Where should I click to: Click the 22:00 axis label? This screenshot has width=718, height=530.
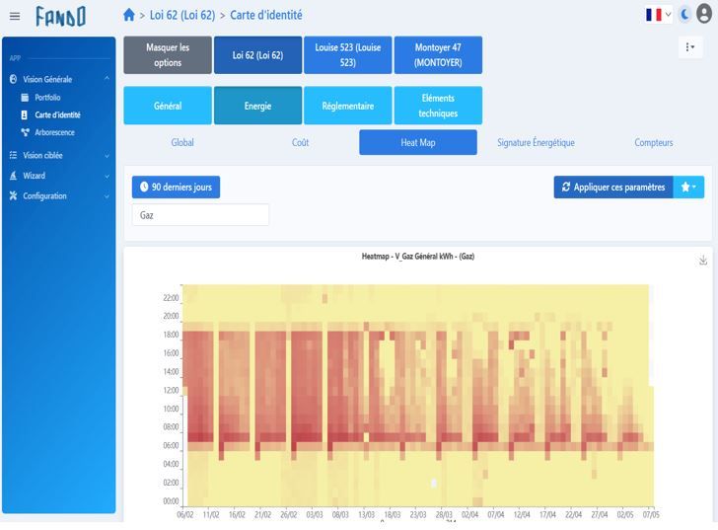coord(171,298)
